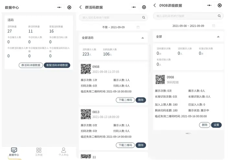Click the 0813 code title
This screenshot has width=233, height=160.
96,112
